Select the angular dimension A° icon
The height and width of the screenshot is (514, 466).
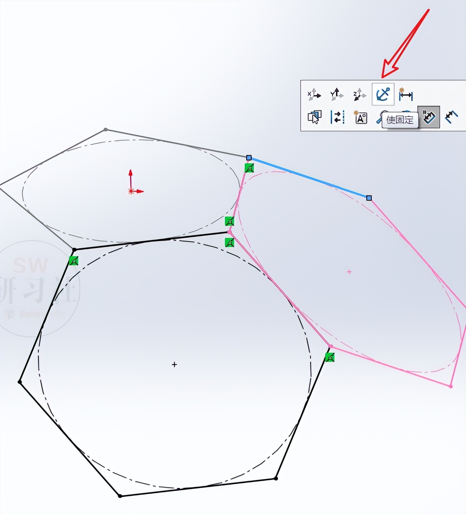(x=360, y=118)
